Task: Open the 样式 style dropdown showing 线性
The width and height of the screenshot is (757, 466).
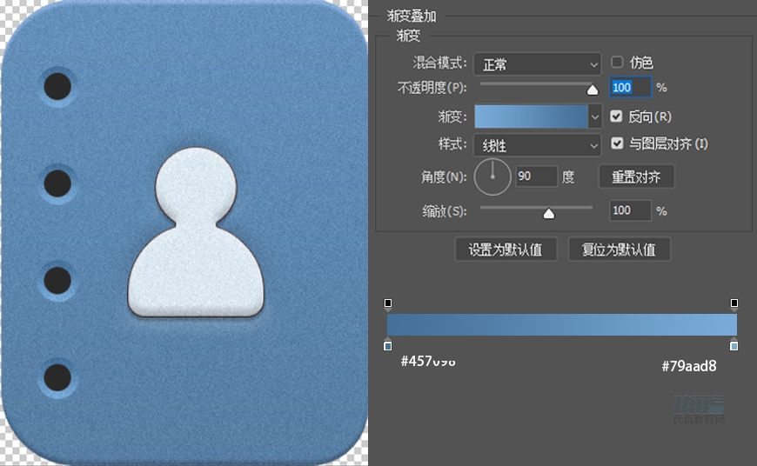Action: click(538, 145)
